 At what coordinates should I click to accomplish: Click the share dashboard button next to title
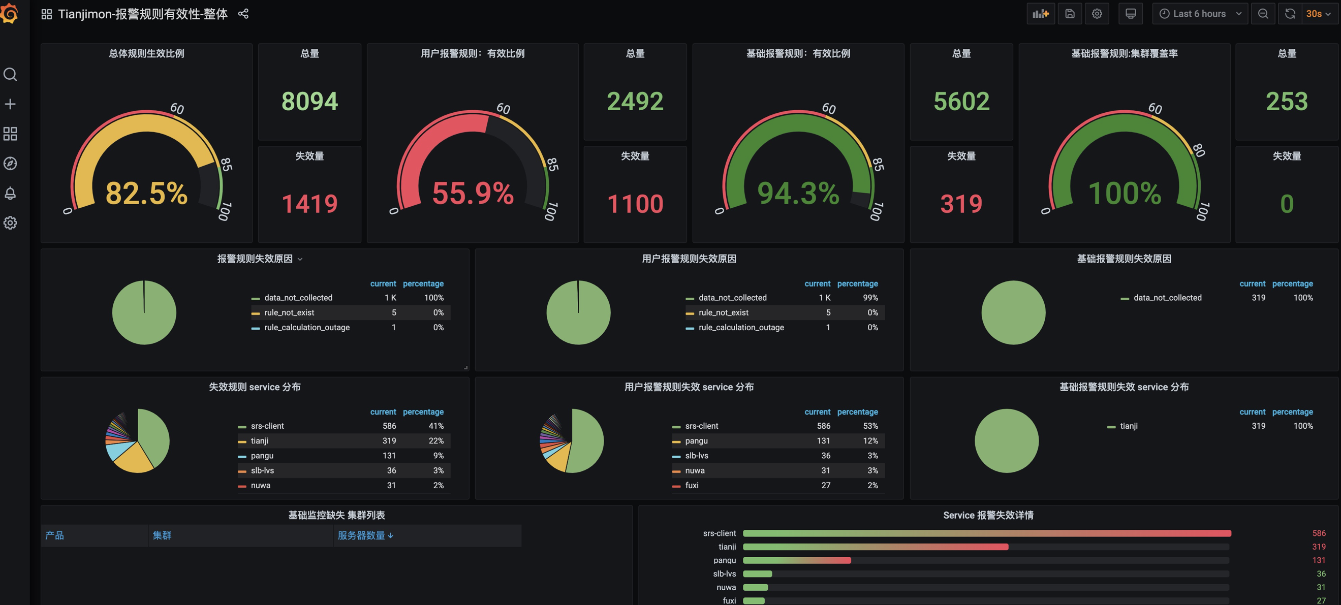tap(243, 14)
